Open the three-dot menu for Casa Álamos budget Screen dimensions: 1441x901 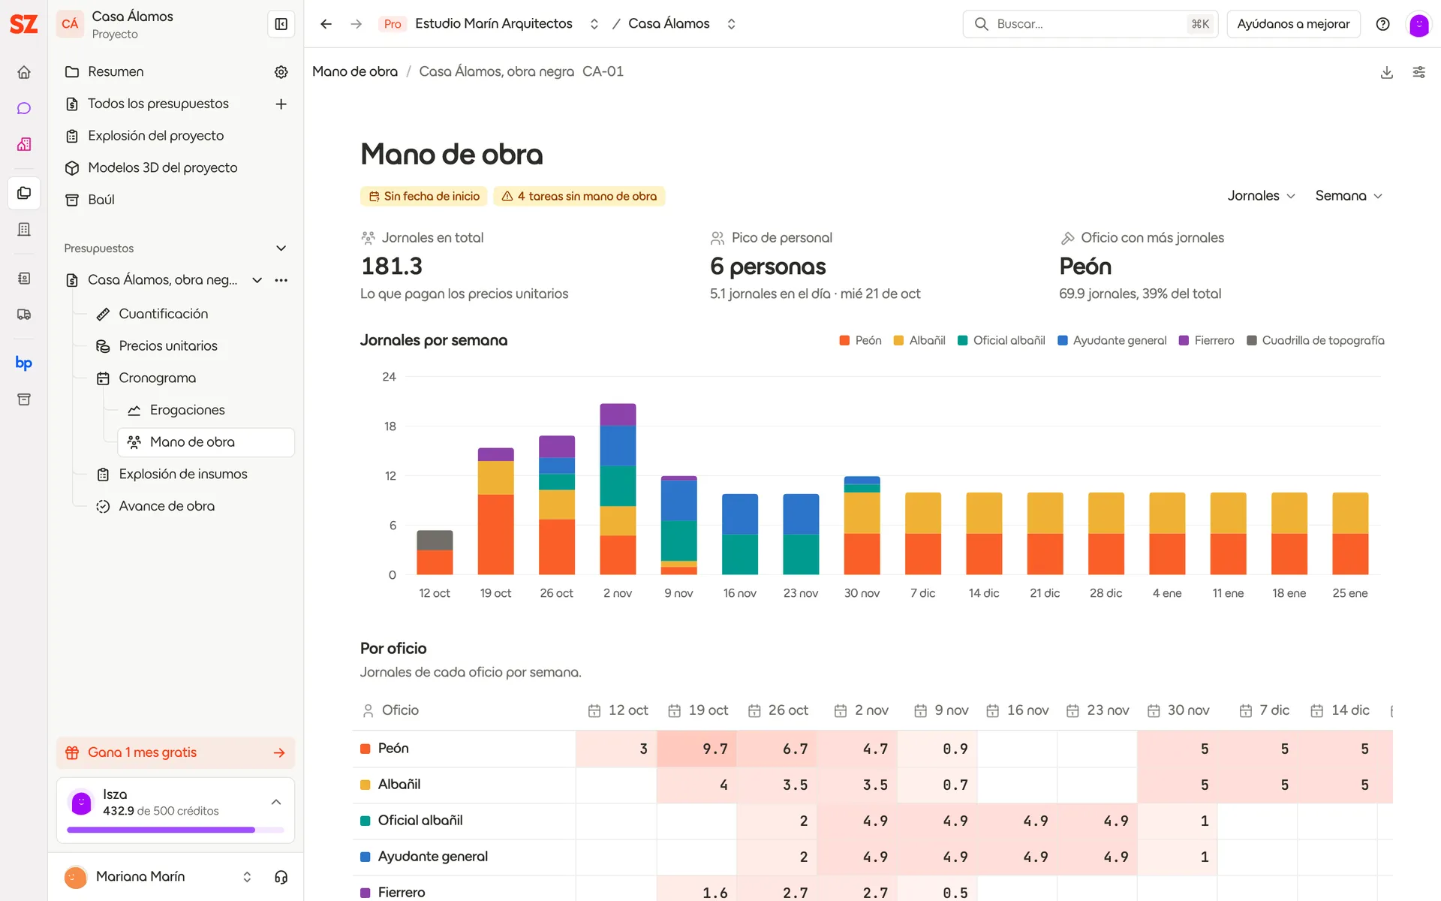(x=281, y=280)
